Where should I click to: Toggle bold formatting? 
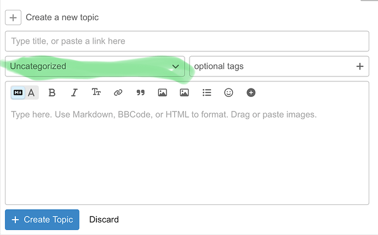52,93
